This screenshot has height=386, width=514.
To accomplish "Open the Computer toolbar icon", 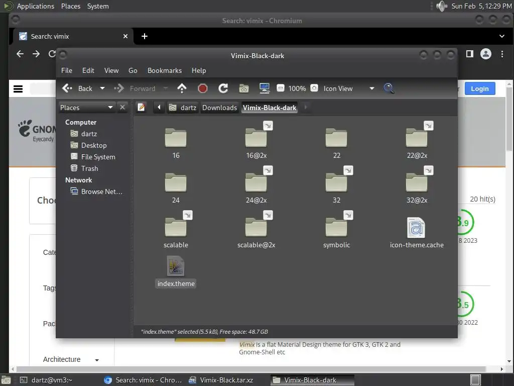I will pyautogui.click(x=265, y=88).
